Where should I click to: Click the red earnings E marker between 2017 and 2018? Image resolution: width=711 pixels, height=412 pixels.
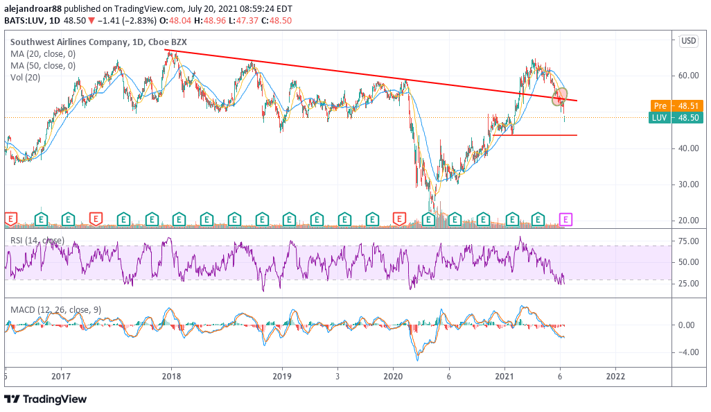(96, 220)
